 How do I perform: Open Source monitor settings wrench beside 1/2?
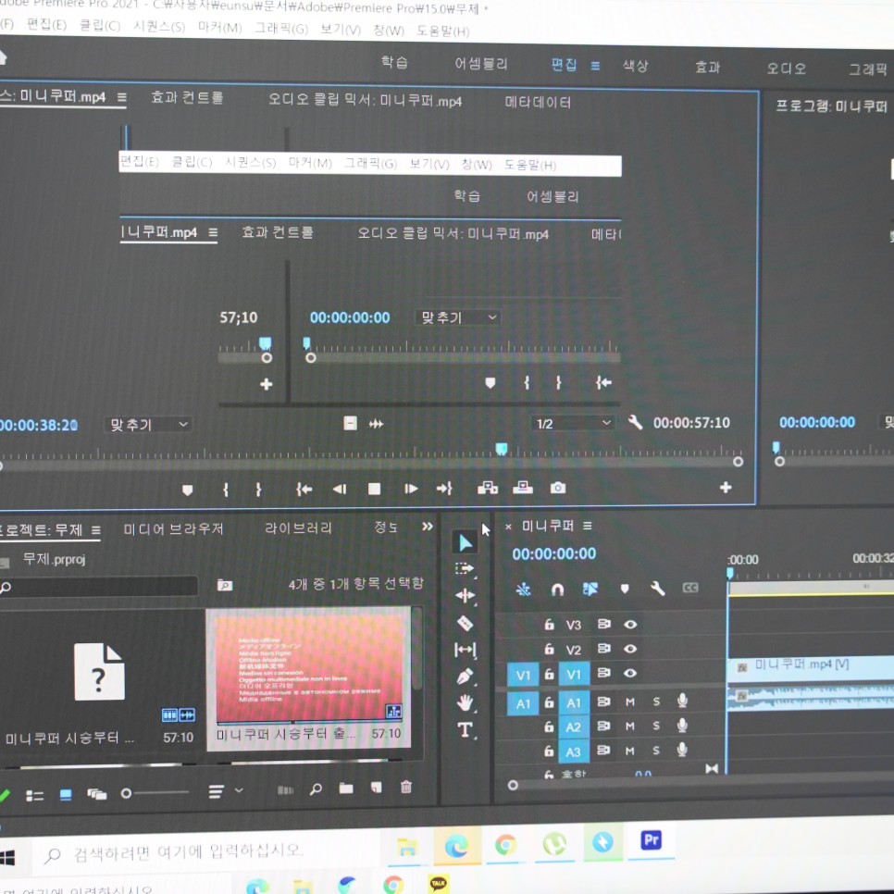coord(635,423)
